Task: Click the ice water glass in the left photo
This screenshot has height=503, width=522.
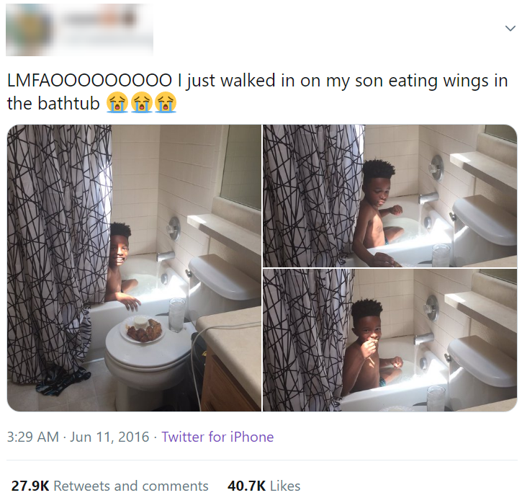Action: (x=176, y=315)
